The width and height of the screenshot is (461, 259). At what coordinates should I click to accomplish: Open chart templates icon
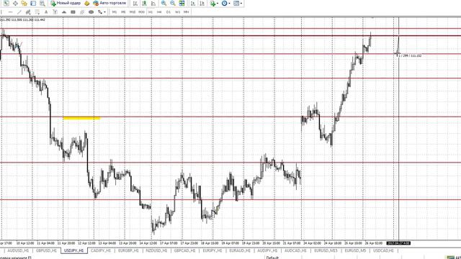tap(236, 3)
